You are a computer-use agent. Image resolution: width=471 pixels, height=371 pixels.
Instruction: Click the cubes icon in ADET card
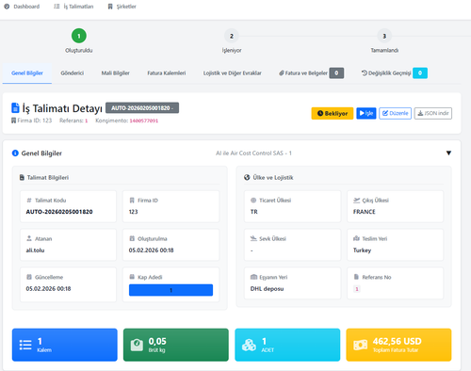(x=249, y=345)
